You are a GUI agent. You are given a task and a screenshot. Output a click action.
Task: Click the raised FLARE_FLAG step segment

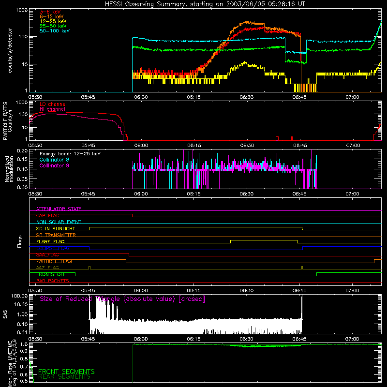pos(264,240)
